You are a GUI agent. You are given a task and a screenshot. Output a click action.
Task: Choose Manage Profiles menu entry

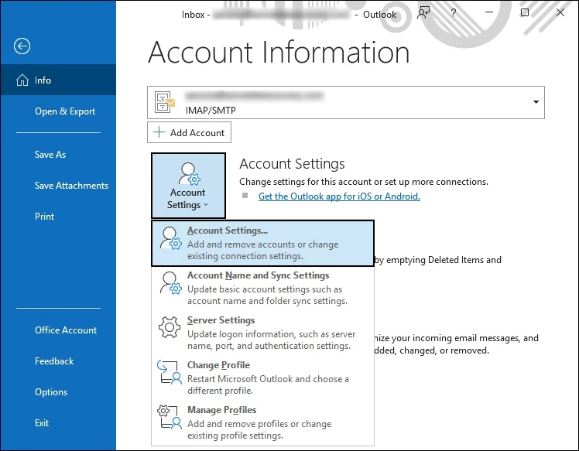click(262, 422)
